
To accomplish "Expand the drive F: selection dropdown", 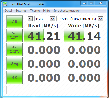I will pyautogui.click(x=100, y=19).
